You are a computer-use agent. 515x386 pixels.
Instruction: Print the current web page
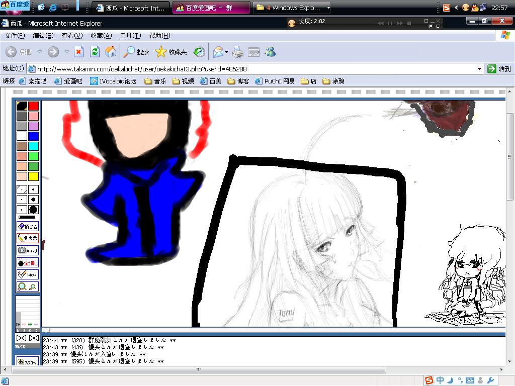238,52
